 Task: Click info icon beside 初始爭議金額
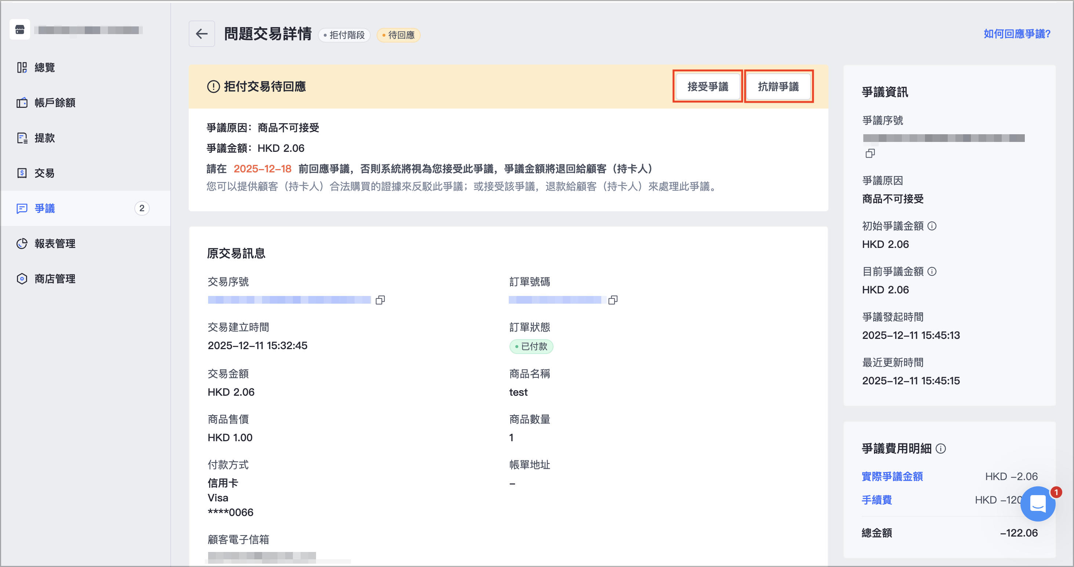932,226
